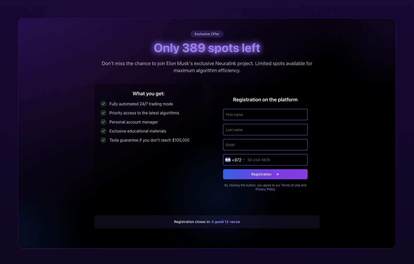Click the Exclusive Offer badge
The width and height of the screenshot is (414, 264).
(207, 34)
